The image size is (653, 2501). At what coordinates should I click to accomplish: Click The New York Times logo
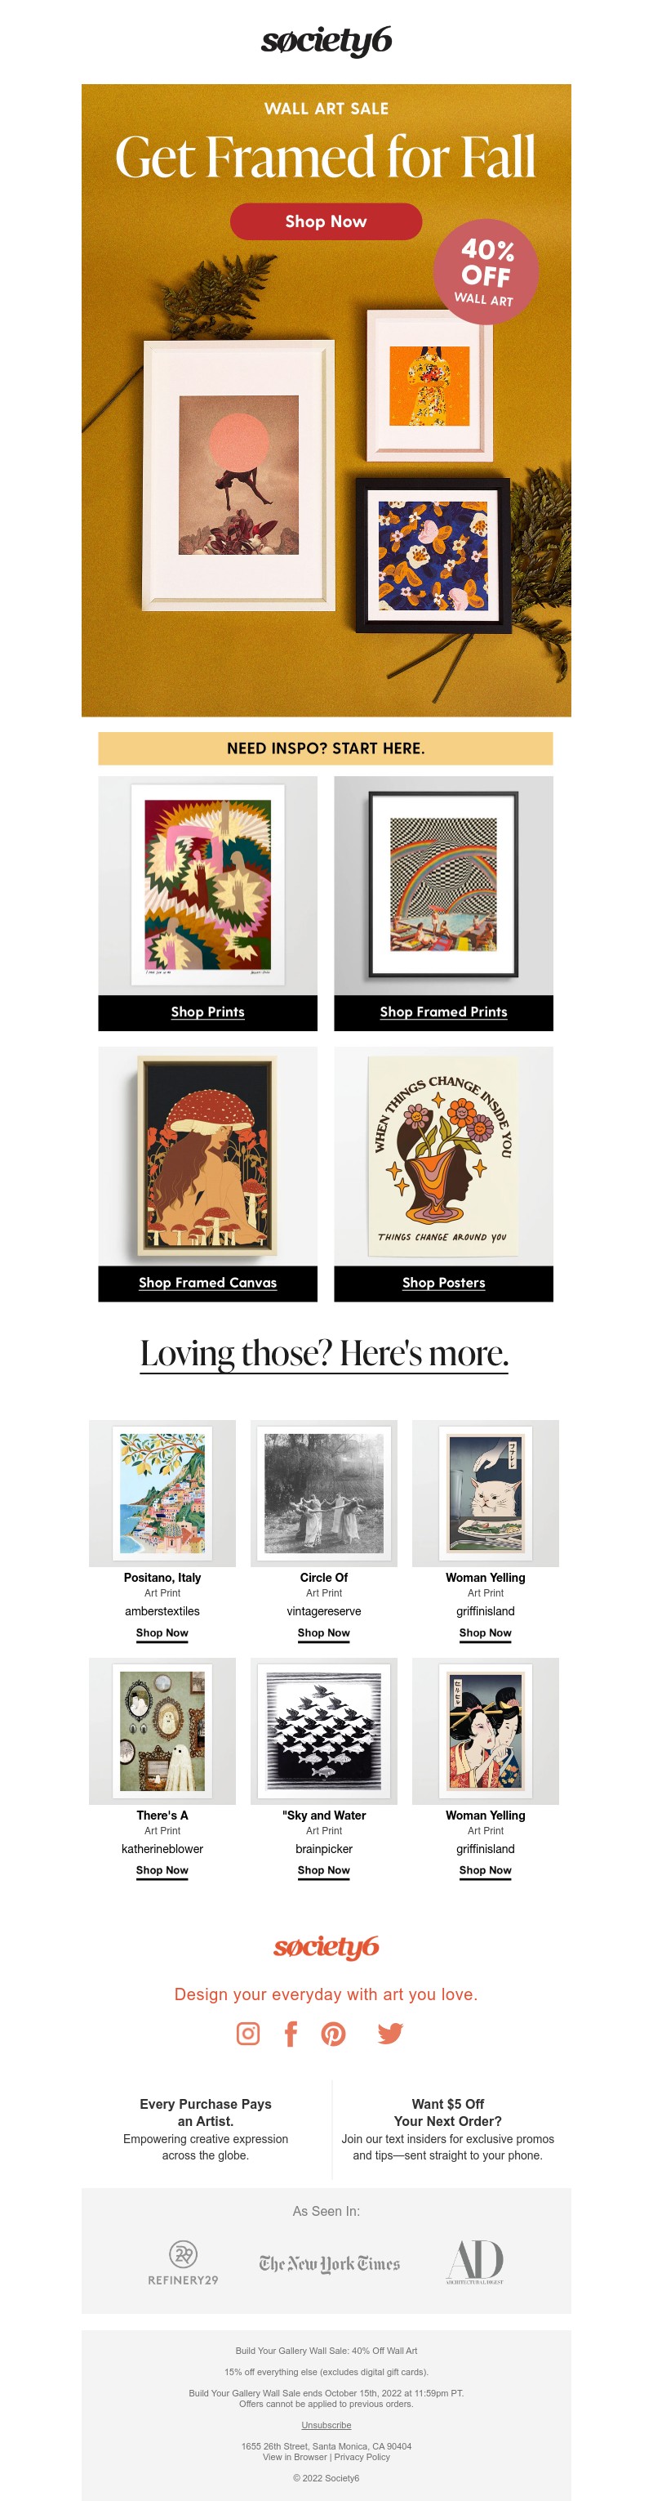(329, 2263)
